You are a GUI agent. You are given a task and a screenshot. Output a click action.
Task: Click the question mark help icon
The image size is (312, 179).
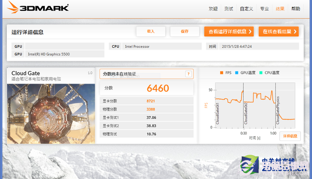pyautogui.click(x=189, y=74)
